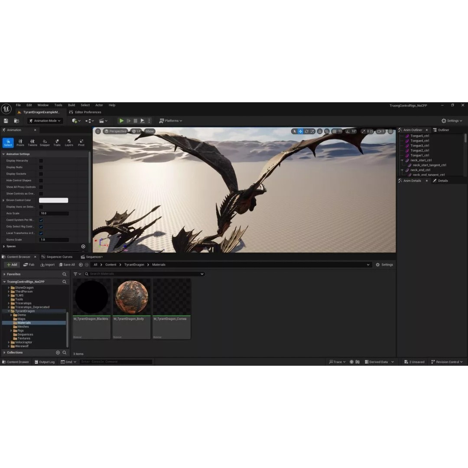This screenshot has height=468, width=468.
Task: Toggle Display Nulls checkbox
Action: point(41,167)
